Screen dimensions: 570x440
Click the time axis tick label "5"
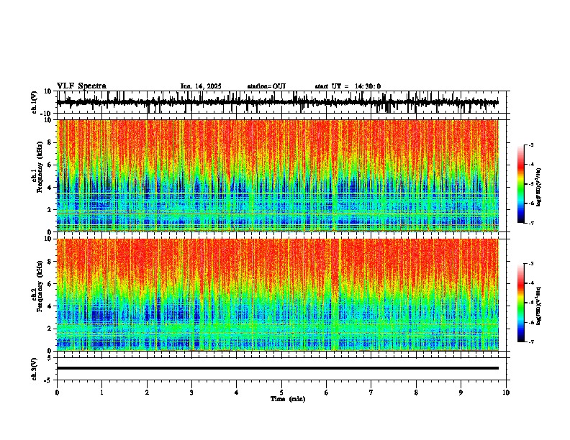click(x=281, y=393)
